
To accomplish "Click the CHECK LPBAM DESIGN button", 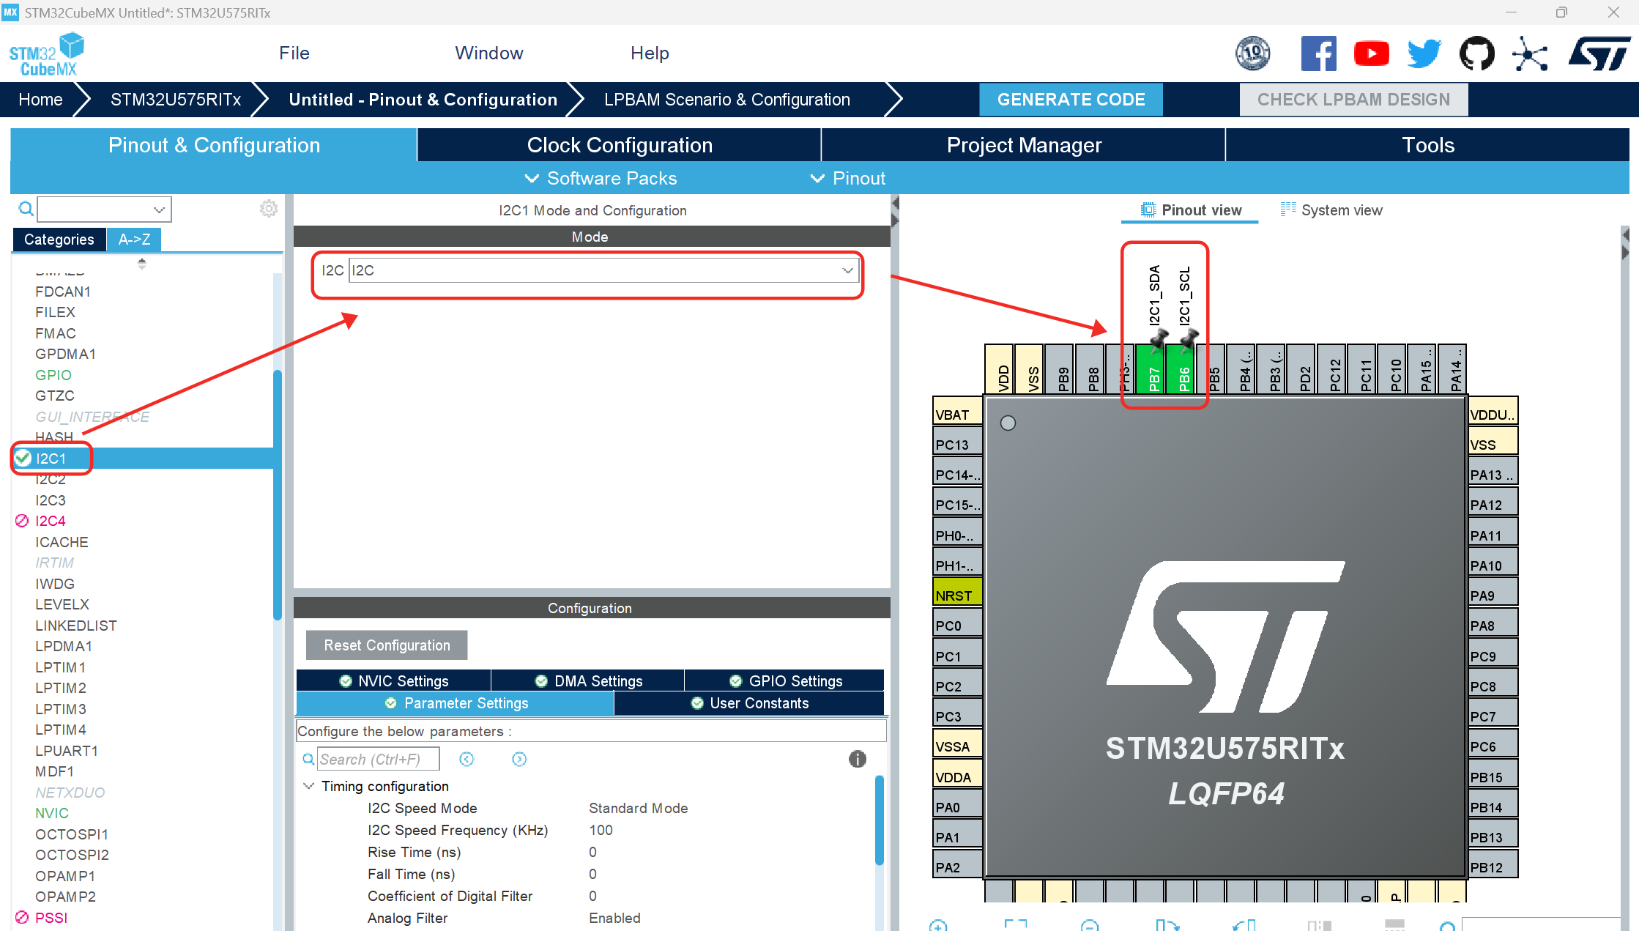I will 1353,100.
